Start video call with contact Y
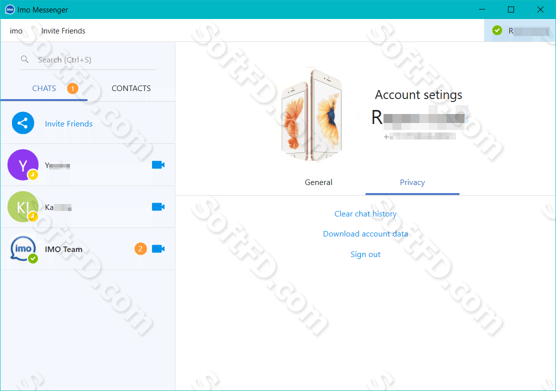The height and width of the screenshot is (391, 556). tap(158, 165)
